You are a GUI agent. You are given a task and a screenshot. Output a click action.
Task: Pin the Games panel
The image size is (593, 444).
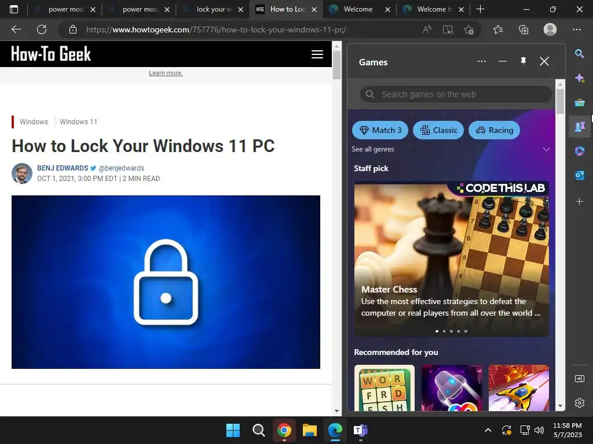(x=524, y=61)
